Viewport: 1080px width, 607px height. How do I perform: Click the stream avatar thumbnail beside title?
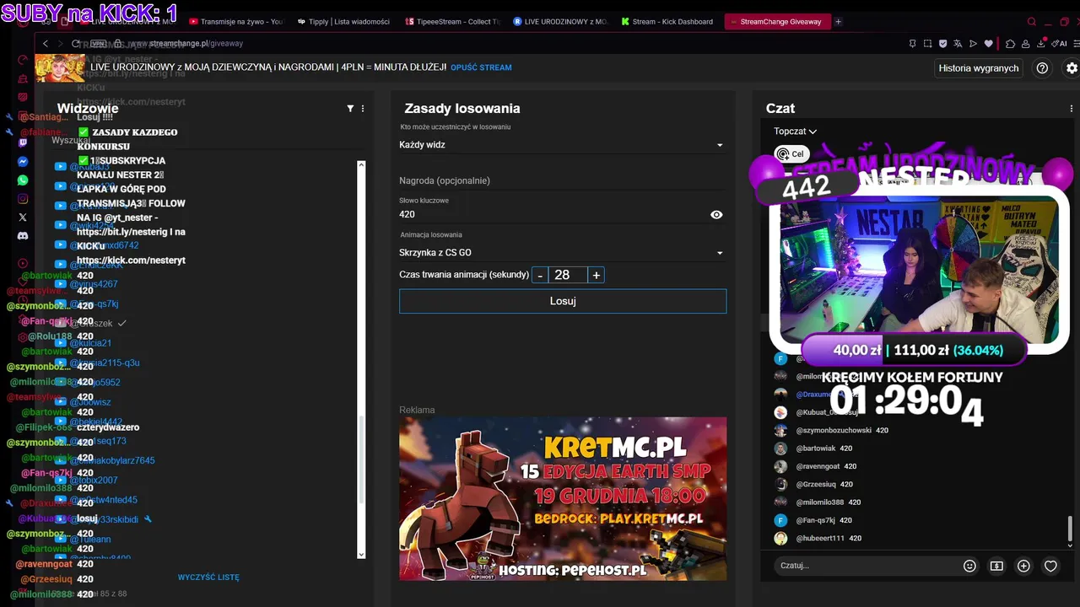(60, 67)
